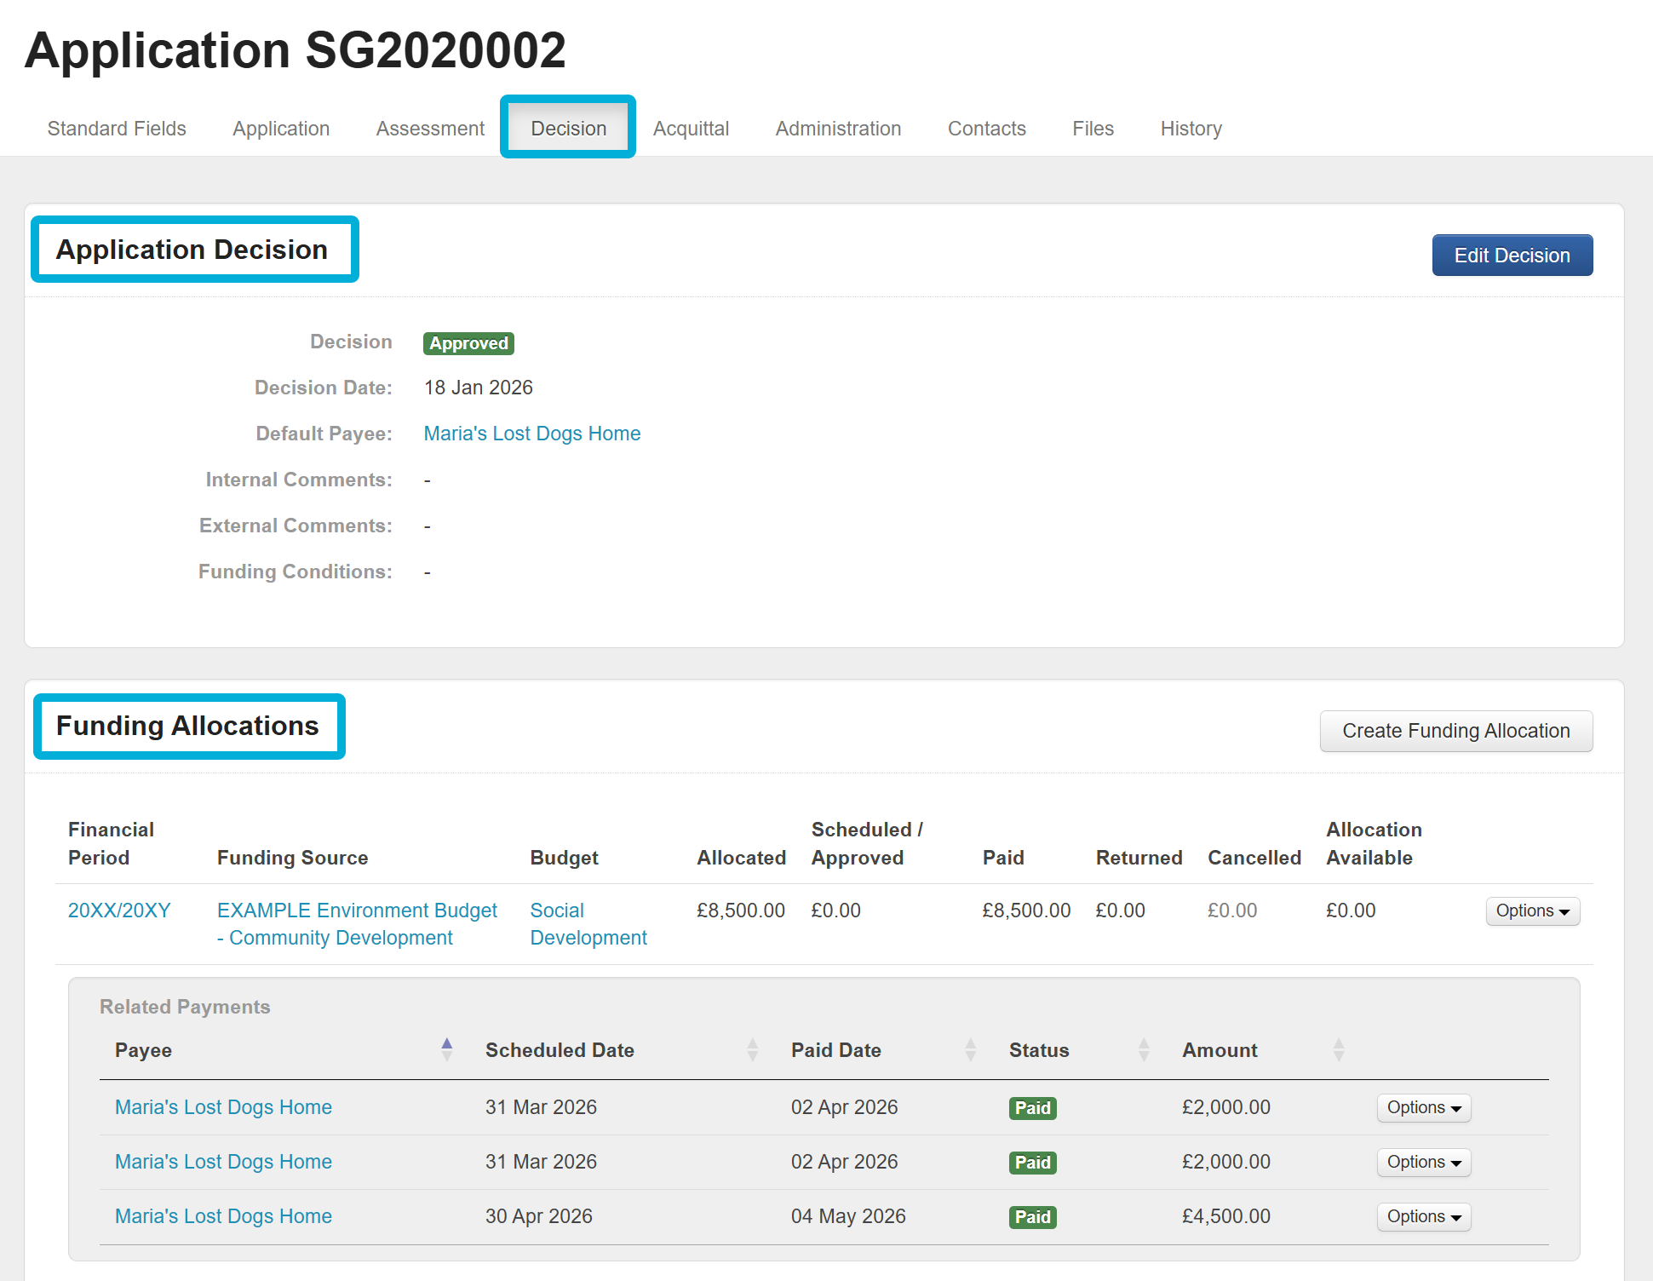Open the History tab

[x=1191, y=129]
